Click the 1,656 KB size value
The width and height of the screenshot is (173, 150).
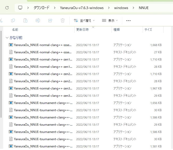coord(156,103)
